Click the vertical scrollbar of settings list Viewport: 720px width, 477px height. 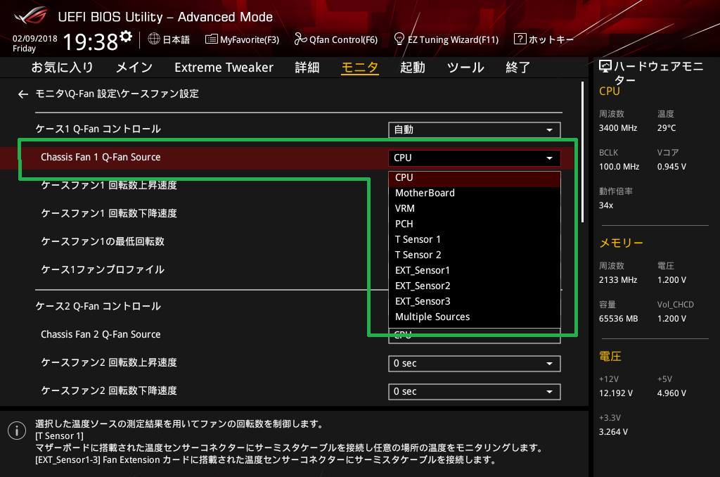coord(582,153)
